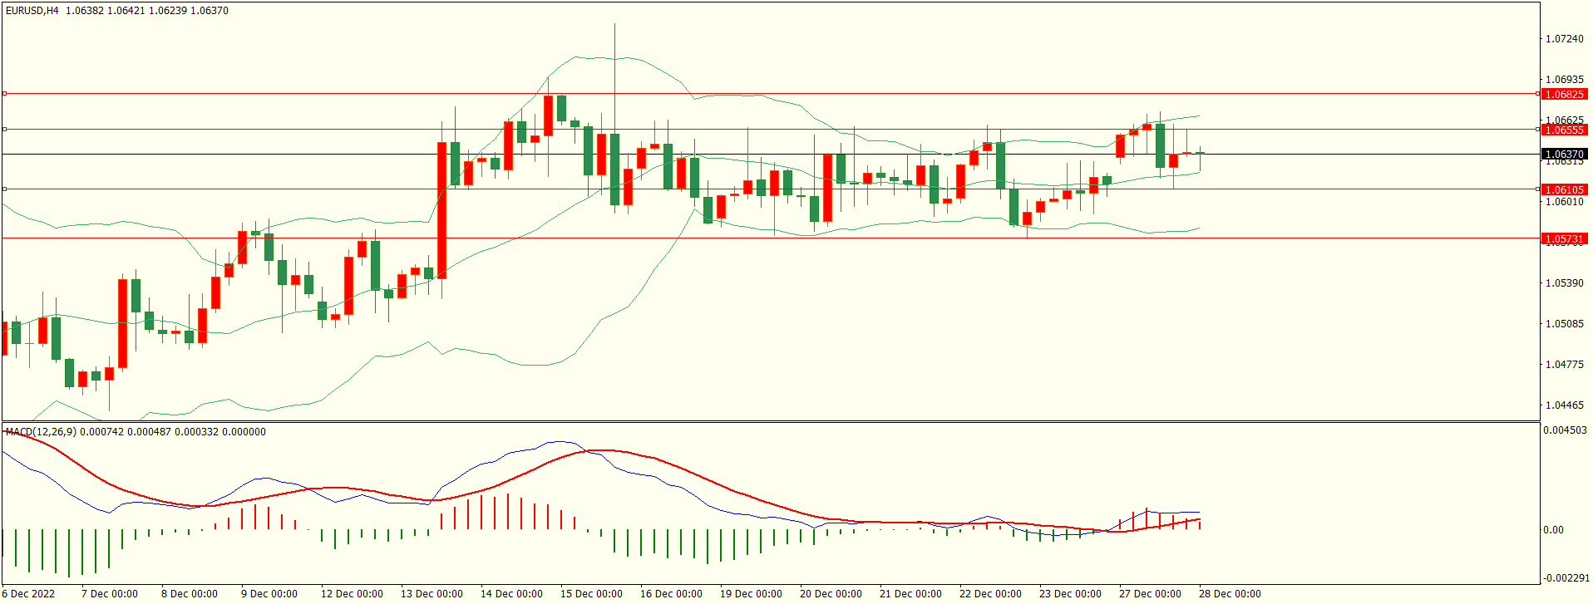
Task: Click the 7 Dec 00:00 time label
Action: (x=110, y=594)
